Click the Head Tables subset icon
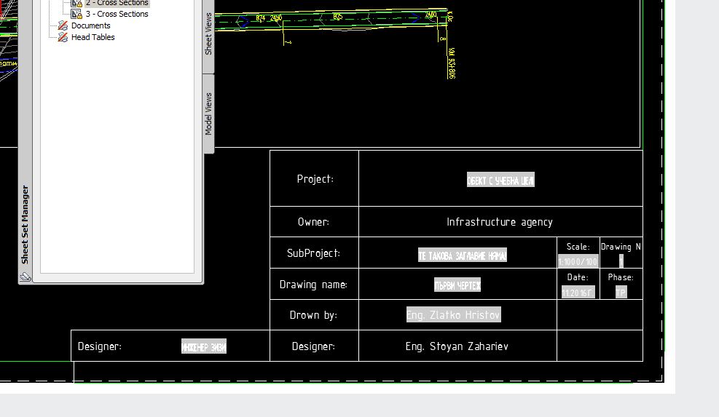The image size is (719, 417). 63,37
